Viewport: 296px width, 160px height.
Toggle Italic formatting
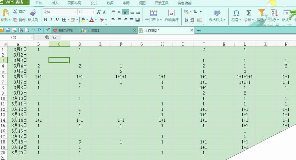(51, 19)
